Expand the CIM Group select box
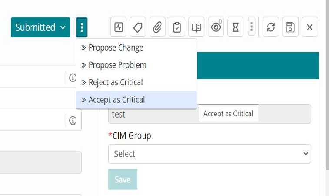This screenshot has width=329, height=196. point(209,154)
